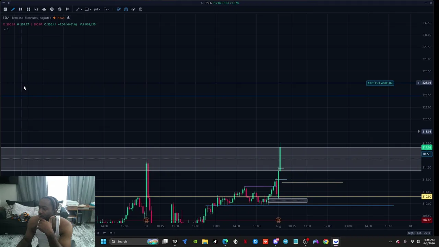Viewport: 439px width, 247px height.
Task: Click the orange event marker near 31
Action: coord(146,220)
